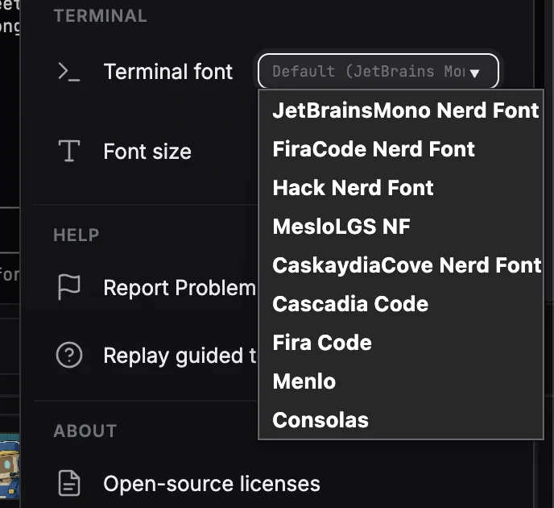Click the T icon next to Font size

click(x=69, y=151)
